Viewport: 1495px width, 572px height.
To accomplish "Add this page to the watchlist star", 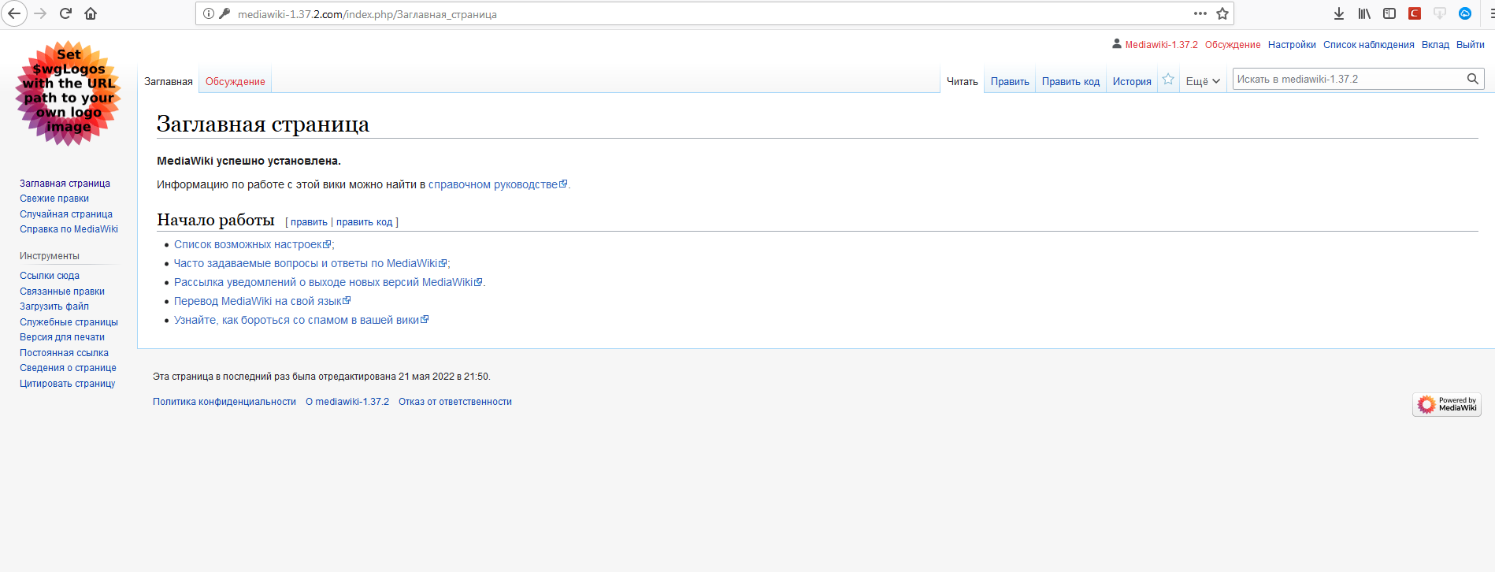I will (1168, 80).
